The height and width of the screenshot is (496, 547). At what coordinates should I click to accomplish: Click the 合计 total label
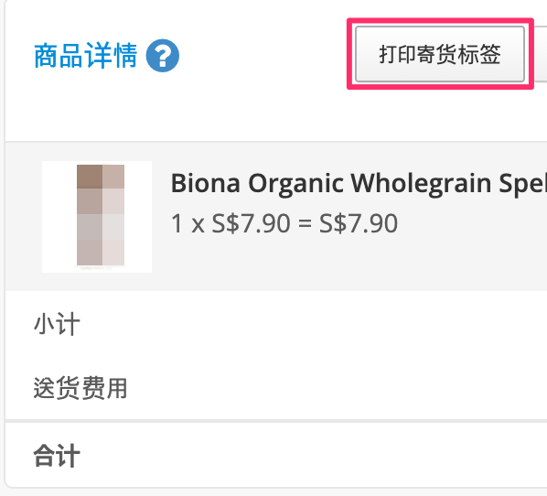[57, 456]
